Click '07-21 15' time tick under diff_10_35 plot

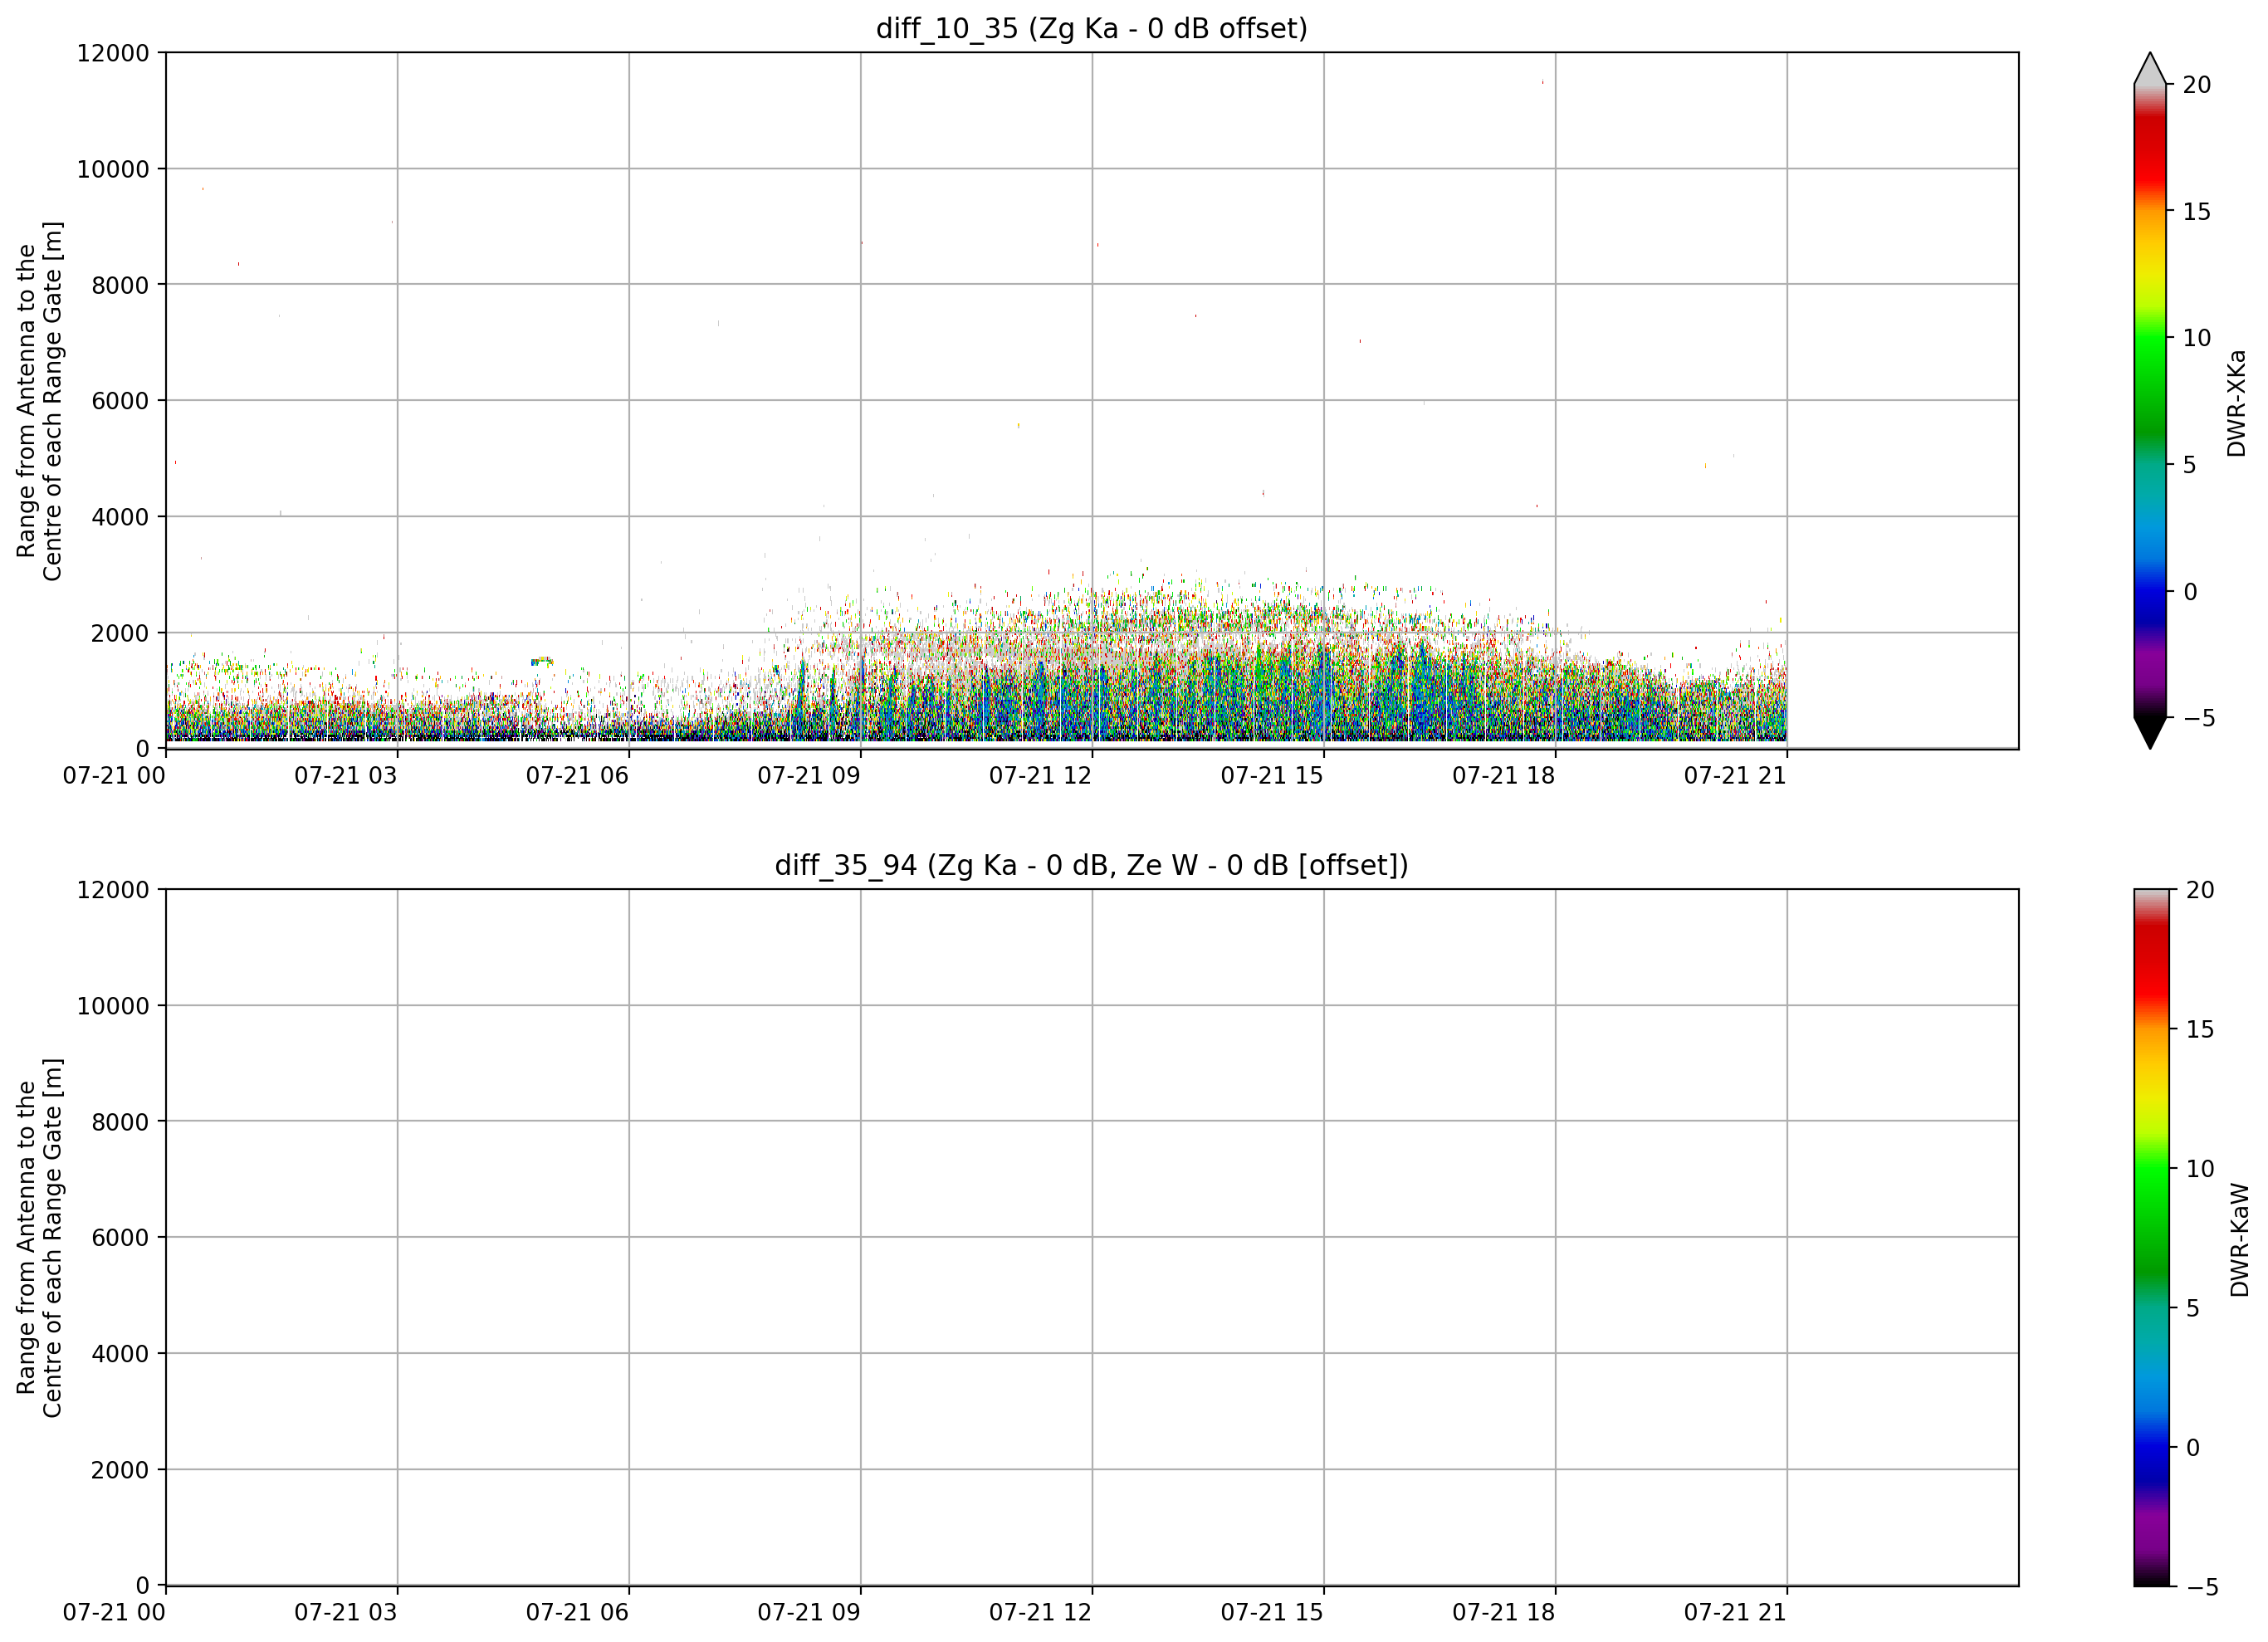[1272, 776]
